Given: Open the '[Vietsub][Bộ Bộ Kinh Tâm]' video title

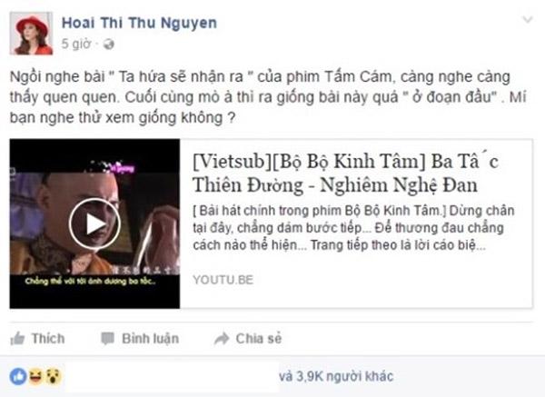Looking at the screenshot, I should pos(345,173).
